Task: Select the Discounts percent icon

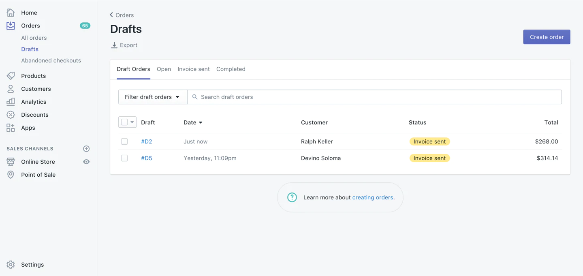Action: [x=11, y=114]
